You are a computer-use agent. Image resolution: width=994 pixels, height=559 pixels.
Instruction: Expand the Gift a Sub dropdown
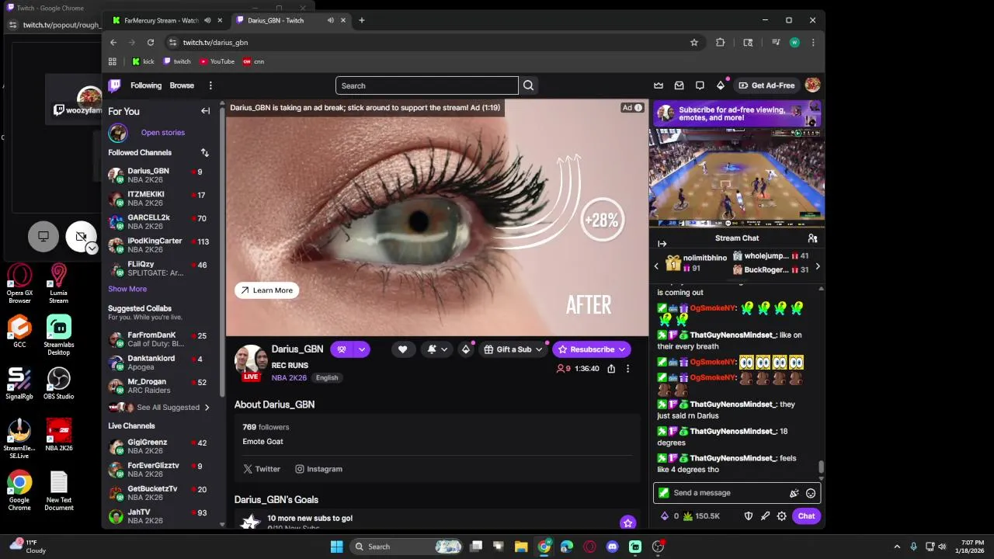pos(538,349)
